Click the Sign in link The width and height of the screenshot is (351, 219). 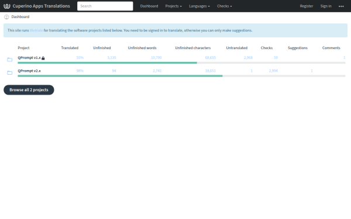pos(326,6)
